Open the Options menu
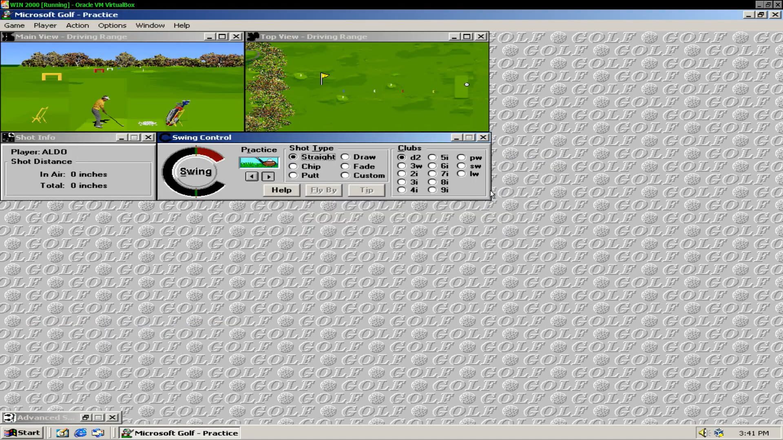The image size is (783, 440). click(x=112, y=25)
